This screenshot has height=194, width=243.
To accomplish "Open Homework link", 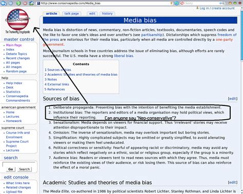I will coord(14,121).
